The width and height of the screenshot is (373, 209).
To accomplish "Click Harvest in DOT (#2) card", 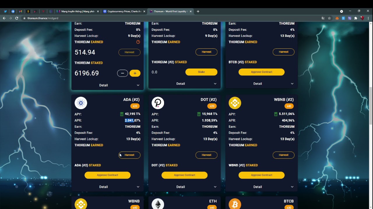I will coord(207,155).
